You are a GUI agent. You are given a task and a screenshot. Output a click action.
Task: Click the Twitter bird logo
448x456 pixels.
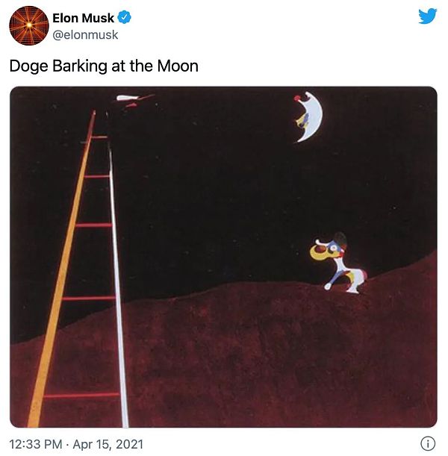click(x=427, y=16)
